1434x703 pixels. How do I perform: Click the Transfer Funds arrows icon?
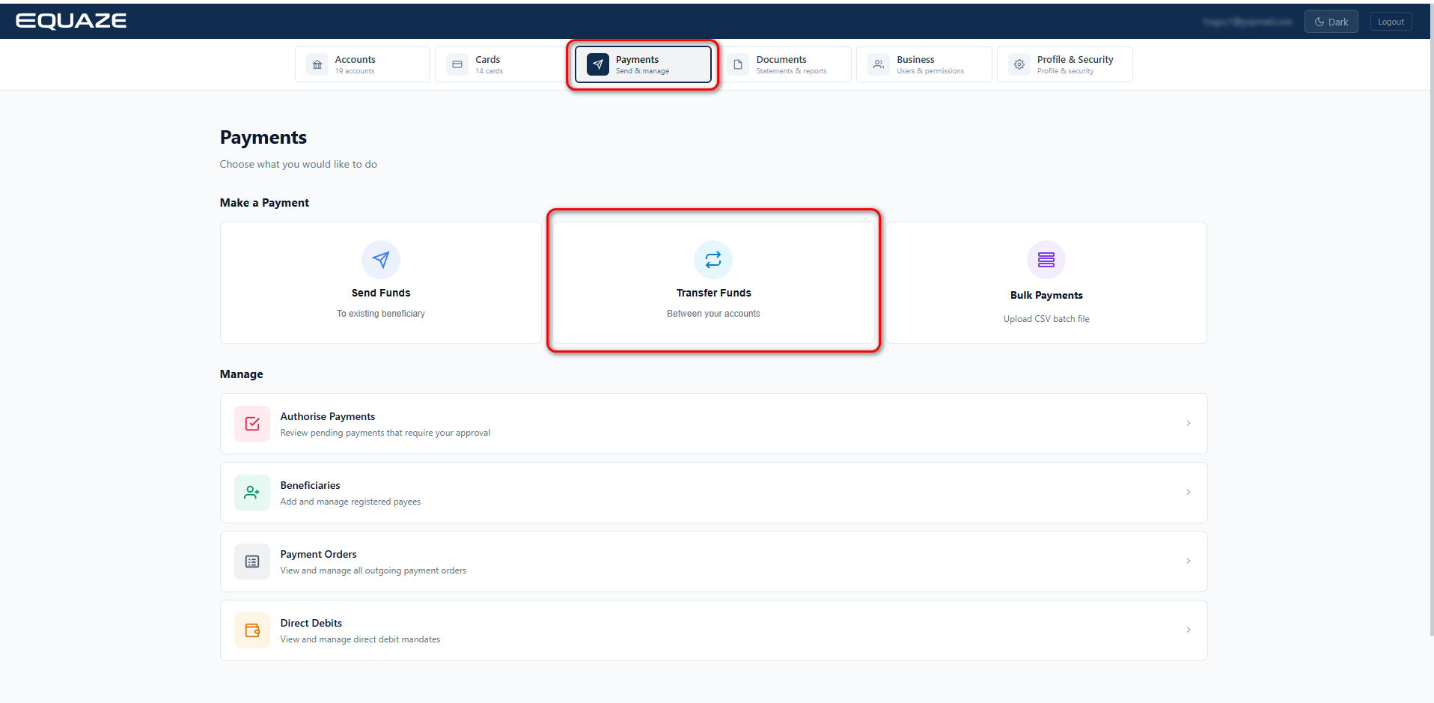[x=713, y=260]
